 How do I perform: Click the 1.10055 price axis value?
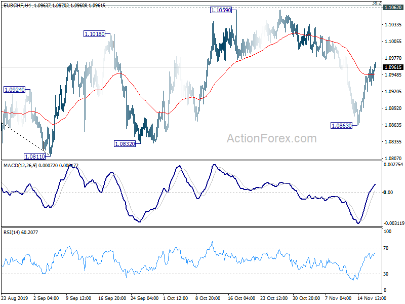393,42
